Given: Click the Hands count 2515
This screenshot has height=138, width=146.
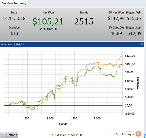Looking at the screenshot, I should click(84, 21).
